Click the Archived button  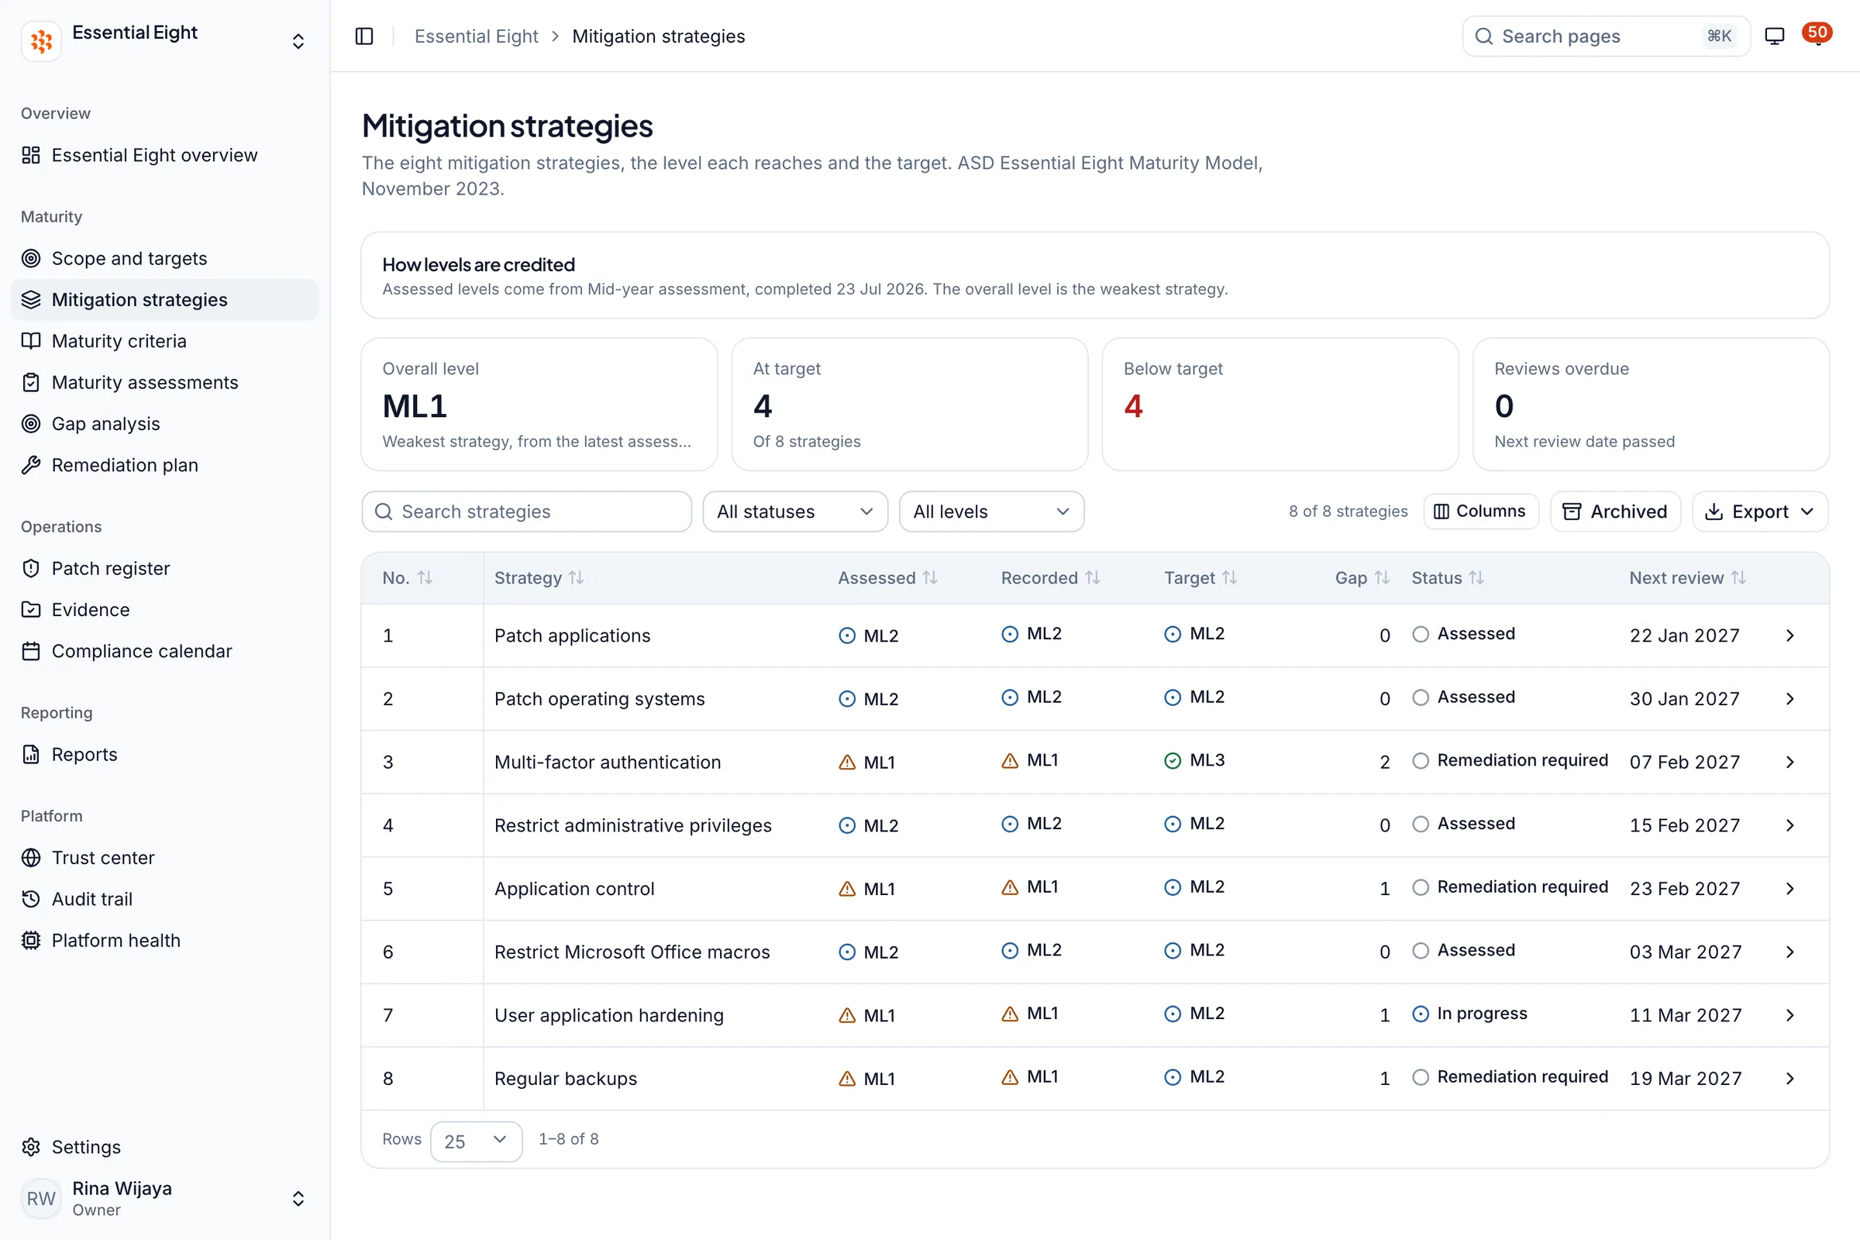(x=1615, y=511)
